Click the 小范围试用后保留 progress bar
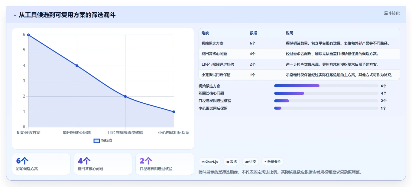The height and width of the screenshot is (187, 412). click(x=326, y=108)
